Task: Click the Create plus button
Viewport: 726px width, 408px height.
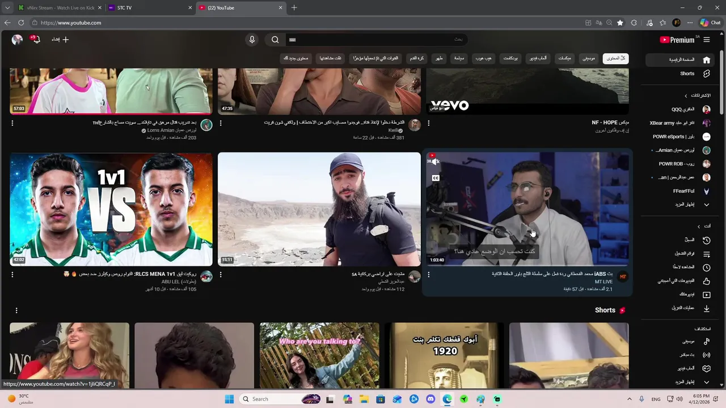Action: pos(60,40)
